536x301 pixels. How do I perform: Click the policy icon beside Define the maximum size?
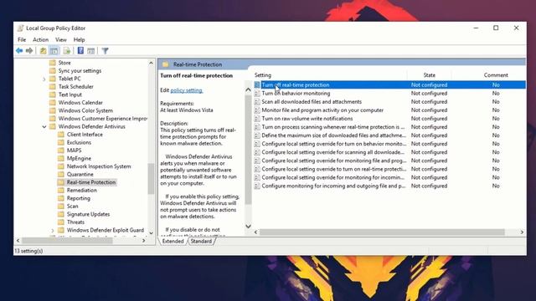pyautogui.click(x=257, y=135)
